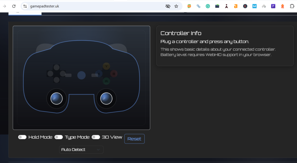This screenshot has height=163, width=297.
Task: Click the red B button on gamepad
Action: pyautogui.click(x=114, y=74)
